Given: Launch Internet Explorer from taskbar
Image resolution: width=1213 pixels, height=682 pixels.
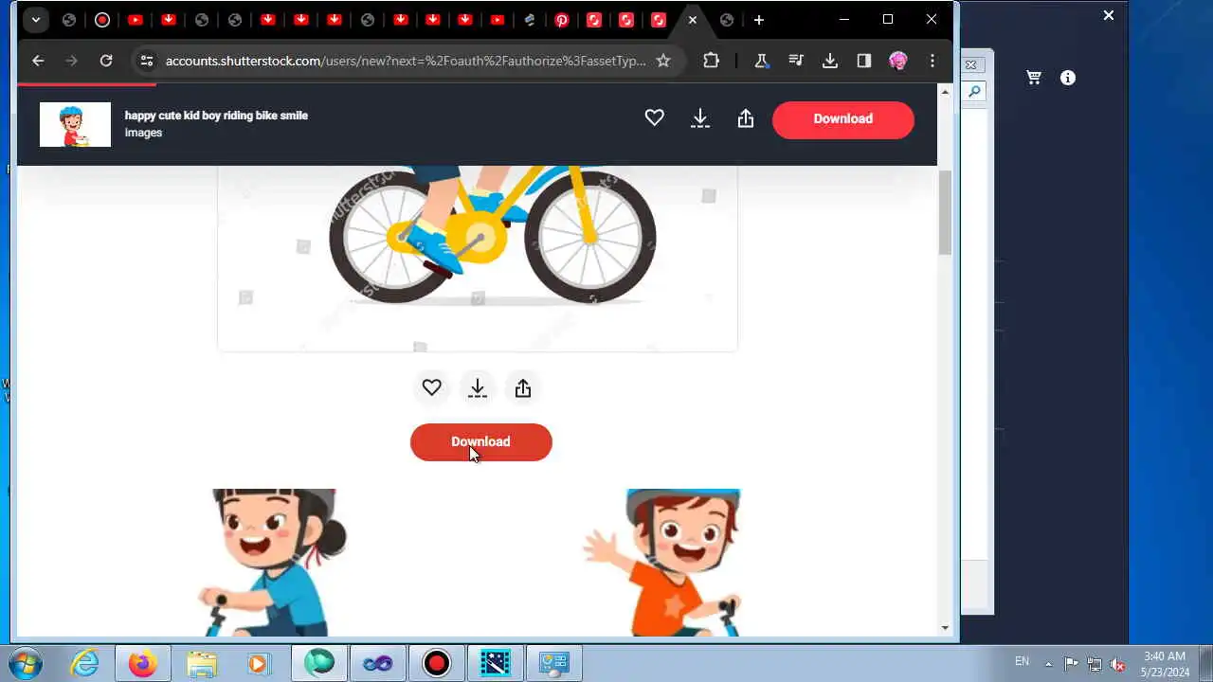Looking at the screenshot, I should coord(85,663).
